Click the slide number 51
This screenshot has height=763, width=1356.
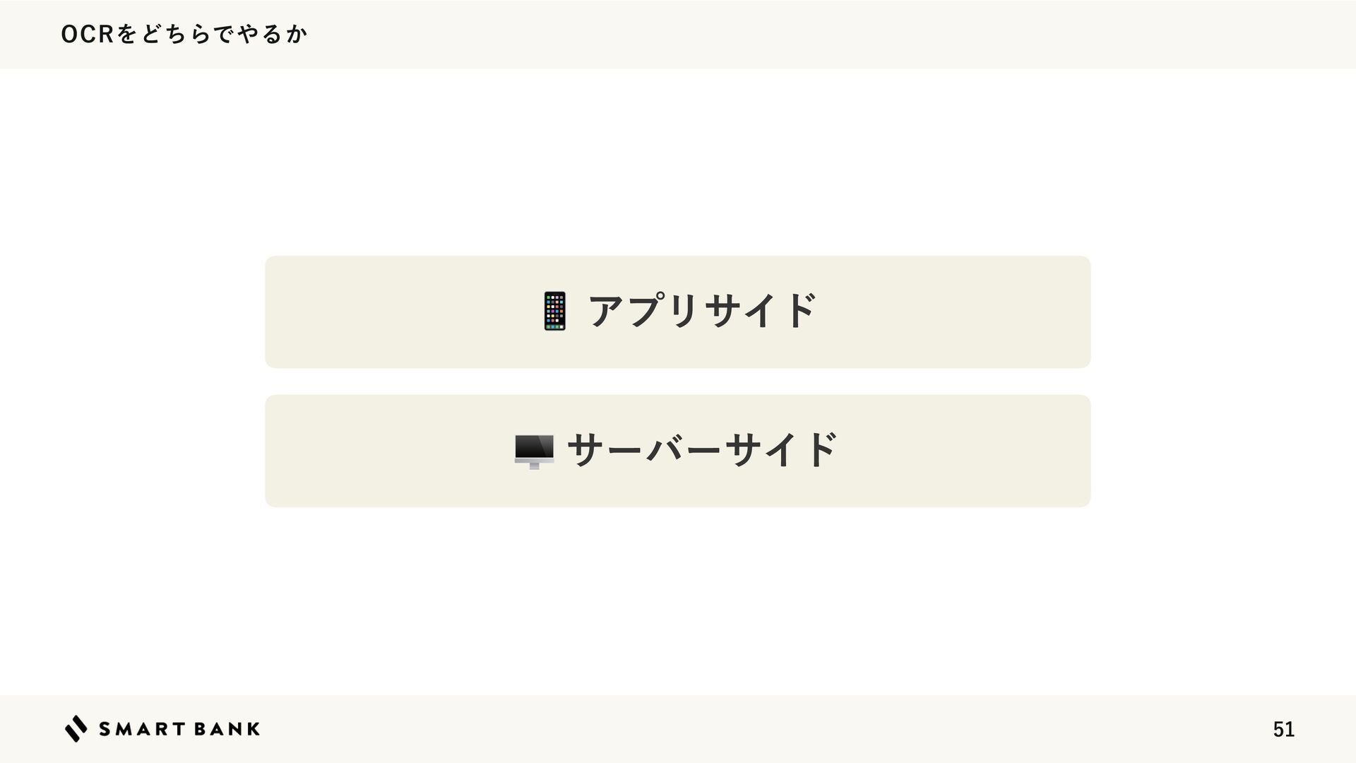(x=1283, y=729)
